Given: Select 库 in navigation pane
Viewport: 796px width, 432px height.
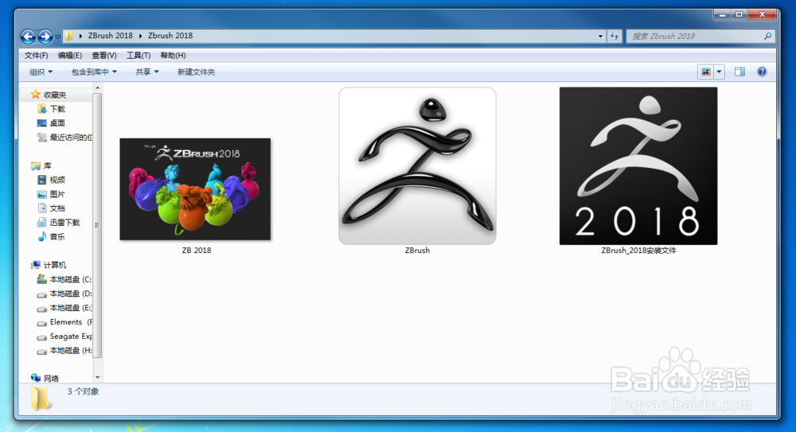Looking at the screenshot, I should pos(47,166).
